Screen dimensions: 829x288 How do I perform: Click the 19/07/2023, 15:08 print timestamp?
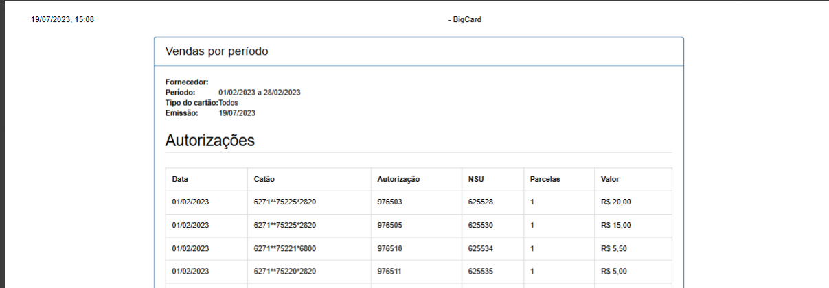pos(63,20)
